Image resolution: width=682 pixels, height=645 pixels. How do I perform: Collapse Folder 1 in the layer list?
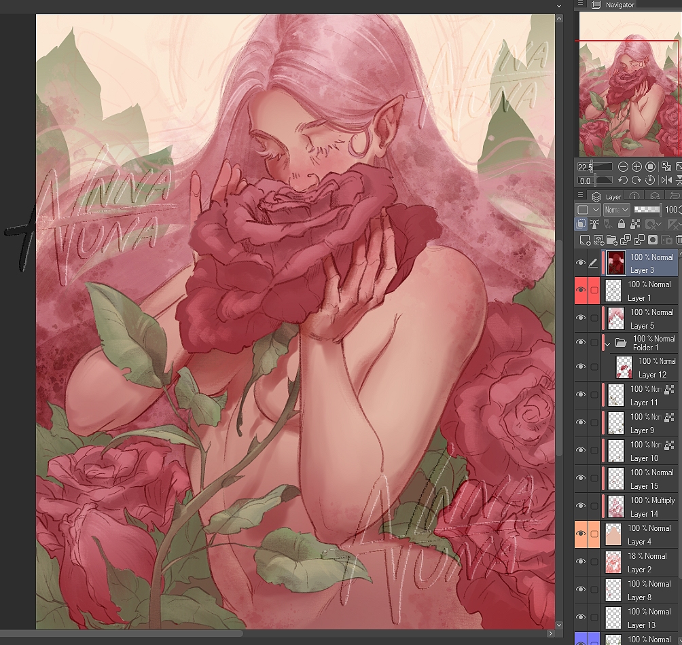(x=607, y=344)
